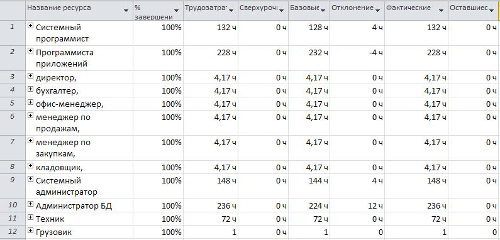Open % завершения column filter dropdown
This screenshot has height=240, width=500.
(177, 11)
